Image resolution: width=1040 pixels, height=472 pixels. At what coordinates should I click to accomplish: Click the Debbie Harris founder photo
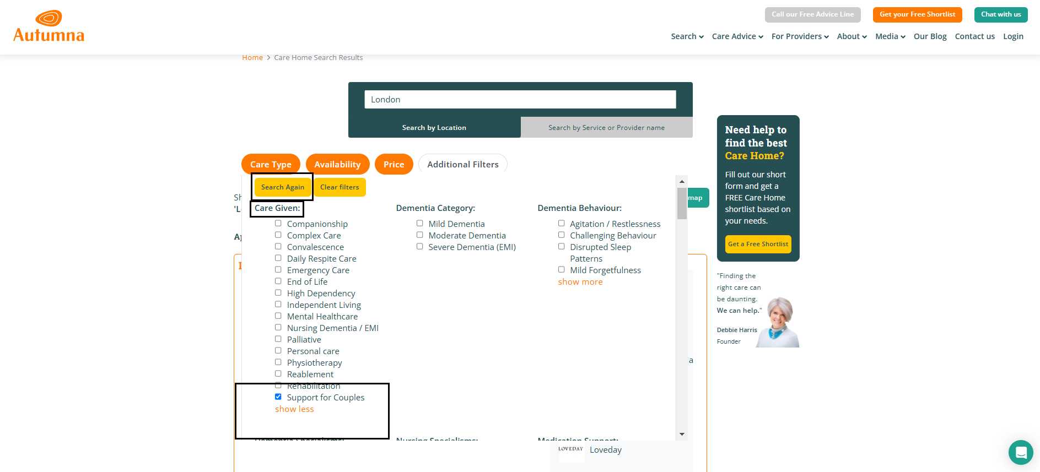point(778,322)
